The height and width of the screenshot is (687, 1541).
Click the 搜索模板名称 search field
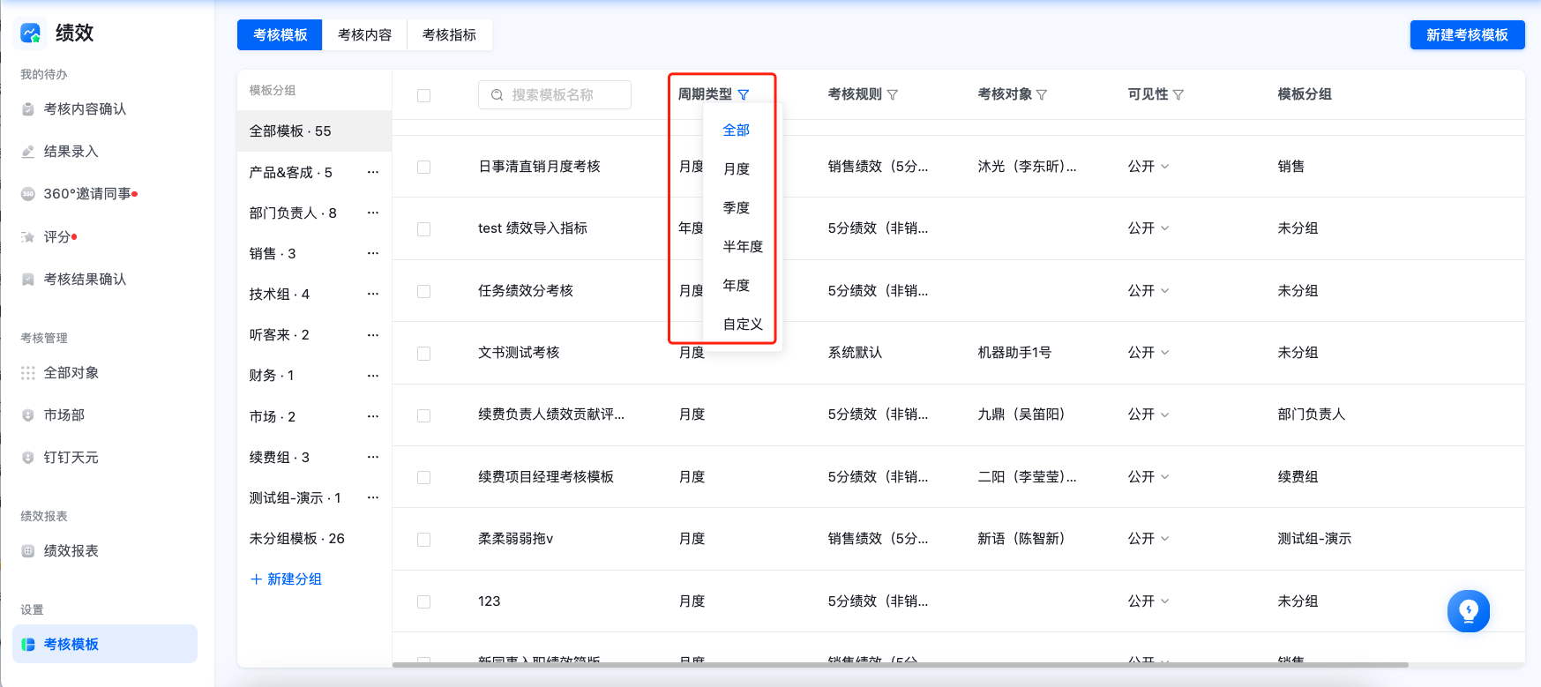555,94
